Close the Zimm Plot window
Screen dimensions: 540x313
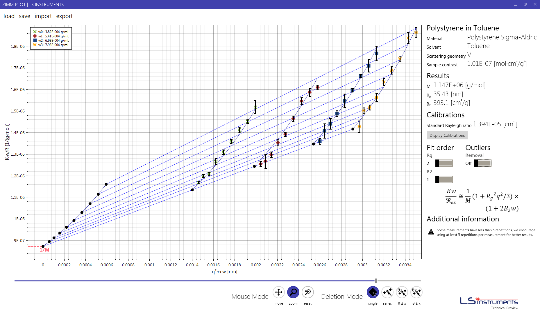point(535,4)
